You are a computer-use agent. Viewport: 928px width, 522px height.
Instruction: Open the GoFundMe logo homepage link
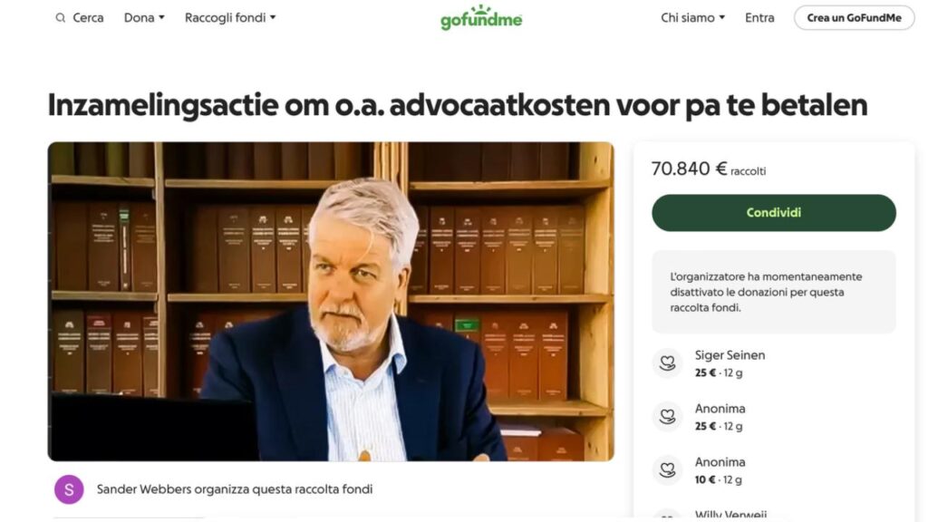pos(481,18)
